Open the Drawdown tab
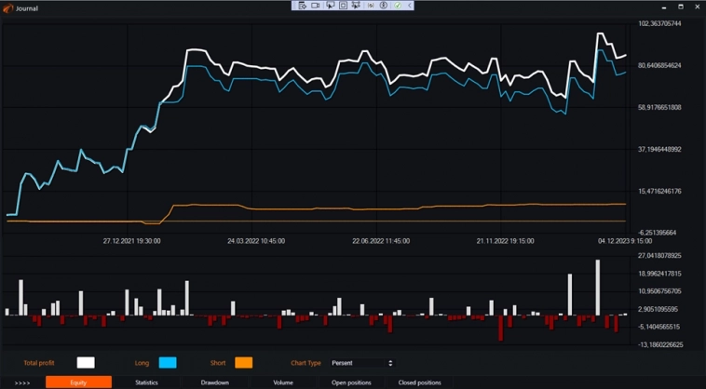Screen dimensions: 706x389 click(215, 382)
